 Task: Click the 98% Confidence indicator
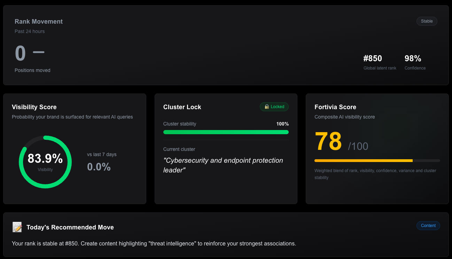coord(413,58)
